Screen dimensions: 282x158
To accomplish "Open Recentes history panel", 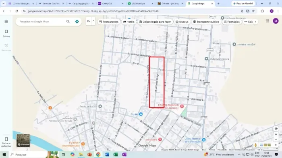I will (6, 47).
